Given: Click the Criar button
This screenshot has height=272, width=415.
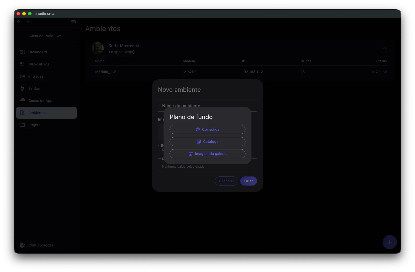Looking at the screenshot, I should coord(249,181).
